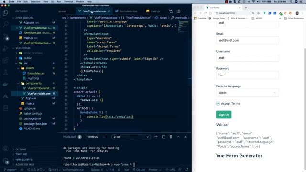The height and width of the screenshot is (172, 306).
Task: Open logo.png in the assets folder
Action: tap(33, 78)
